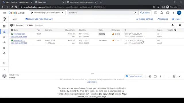
Task: Click the browser address bar URL
Action: (64, 7)
